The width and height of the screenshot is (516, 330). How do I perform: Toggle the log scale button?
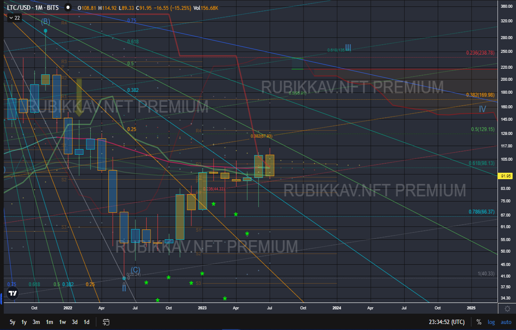491,322
